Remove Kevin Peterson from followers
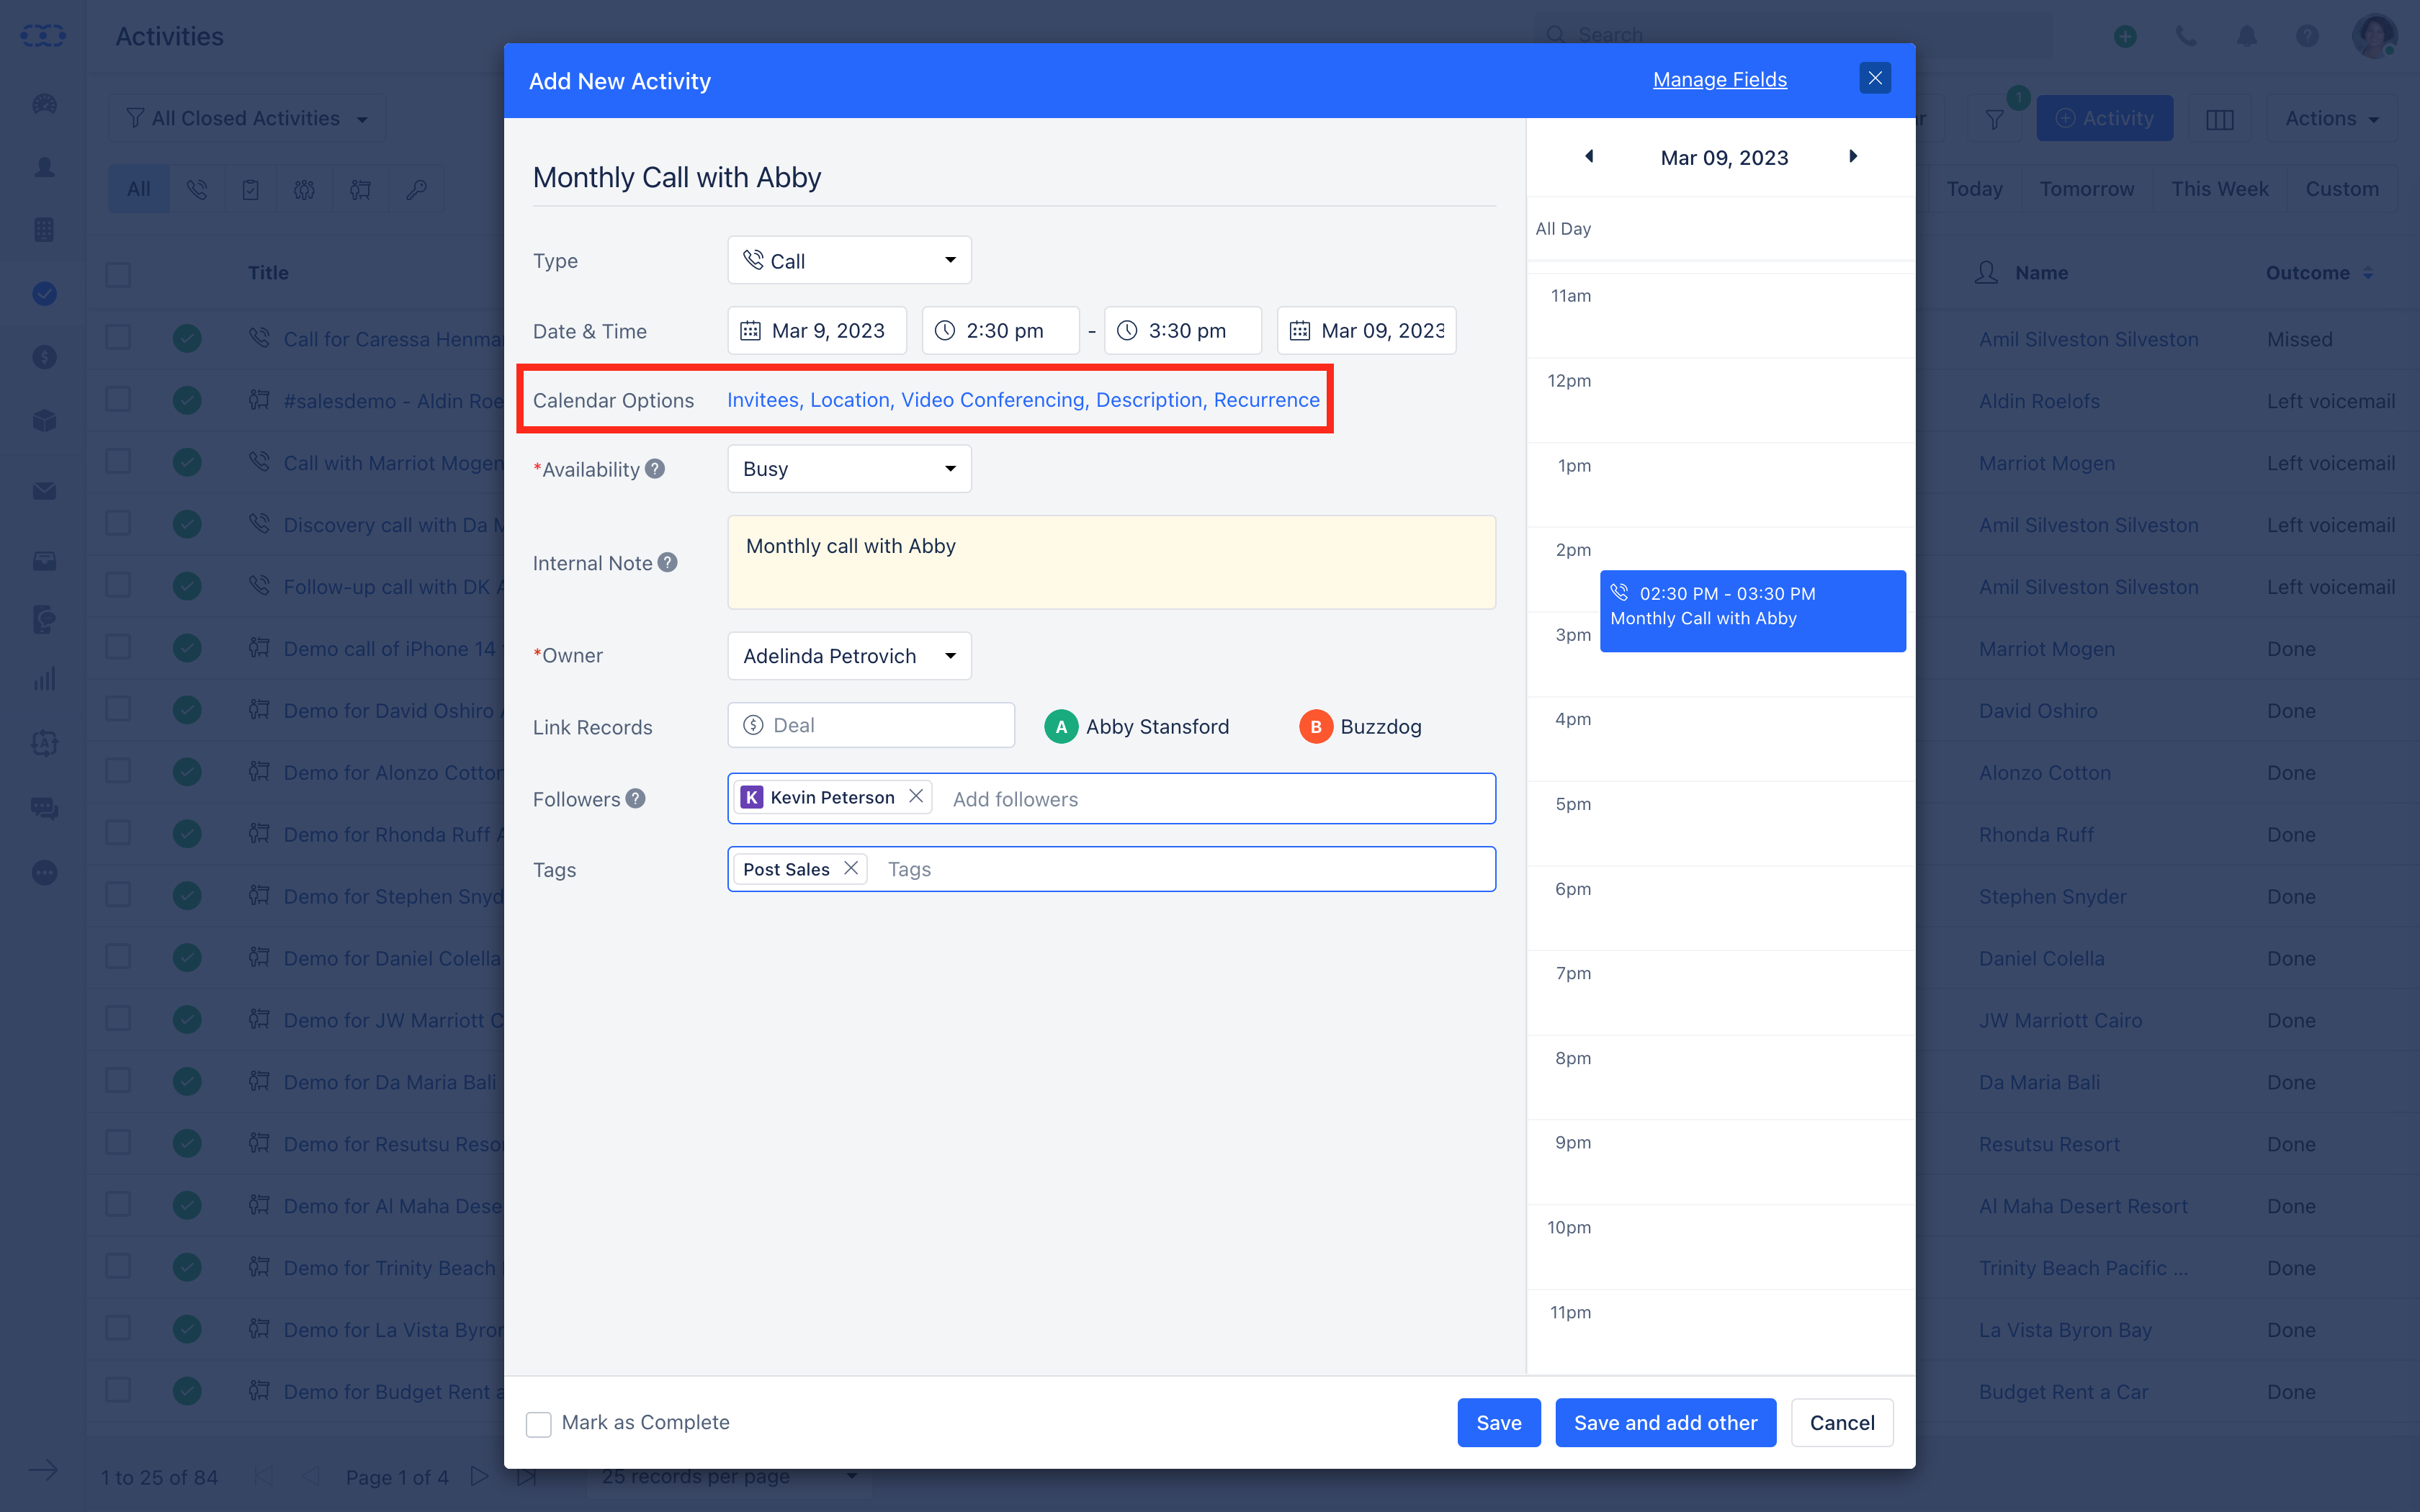 pyautogui.click(x=916, y=796)
